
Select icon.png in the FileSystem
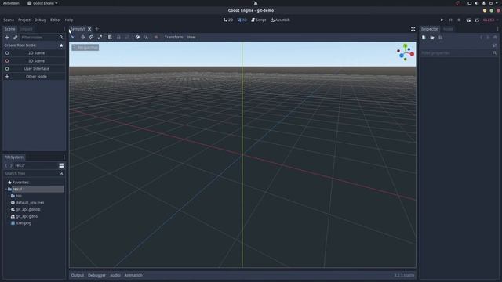pyautogui.click(x=24, y=223)
